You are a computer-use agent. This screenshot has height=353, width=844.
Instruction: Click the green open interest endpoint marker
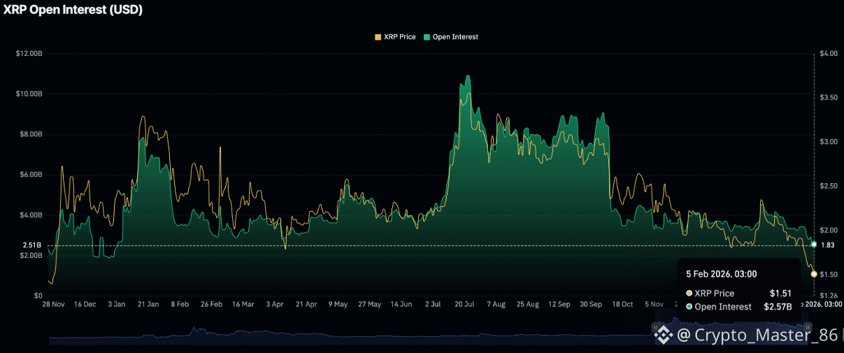814,245
